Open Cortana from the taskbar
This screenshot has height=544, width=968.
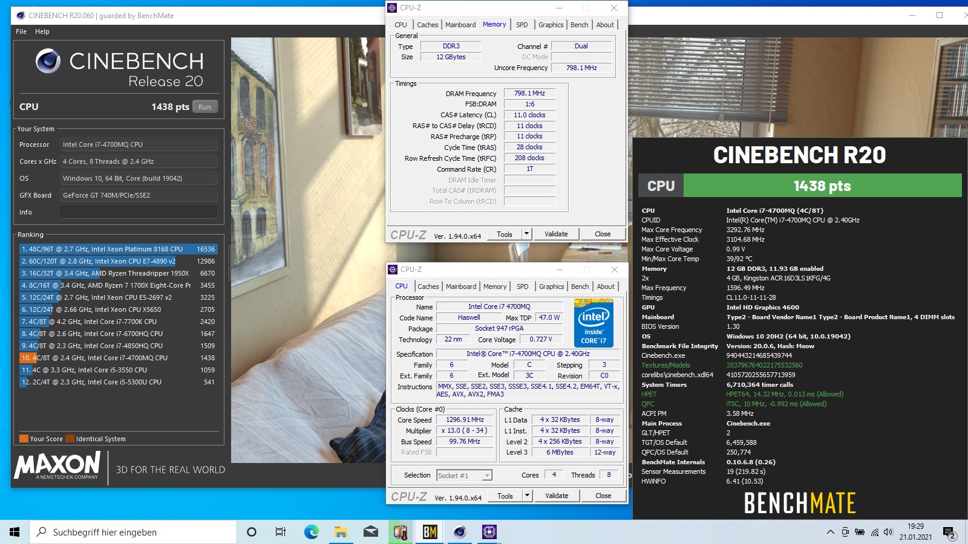[x=252, y=532]
